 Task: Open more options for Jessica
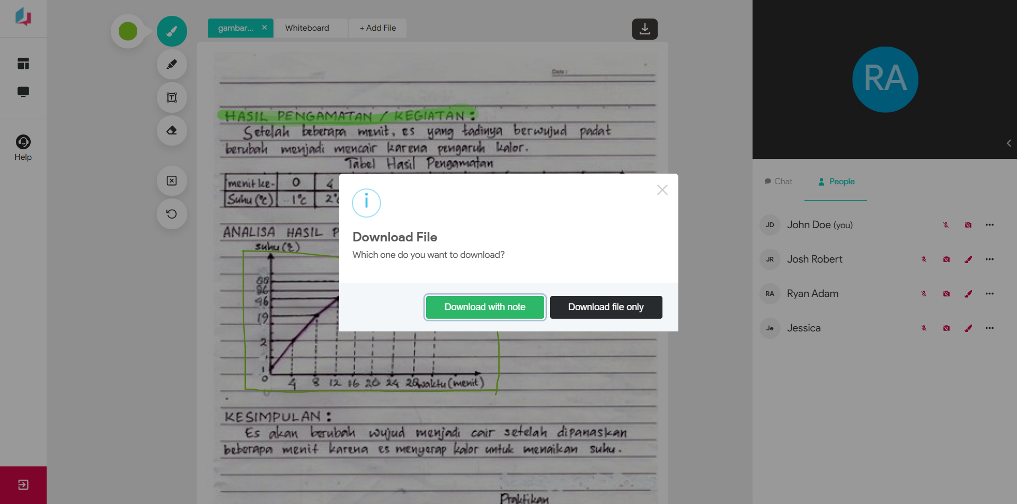click(x=989, y=328)
